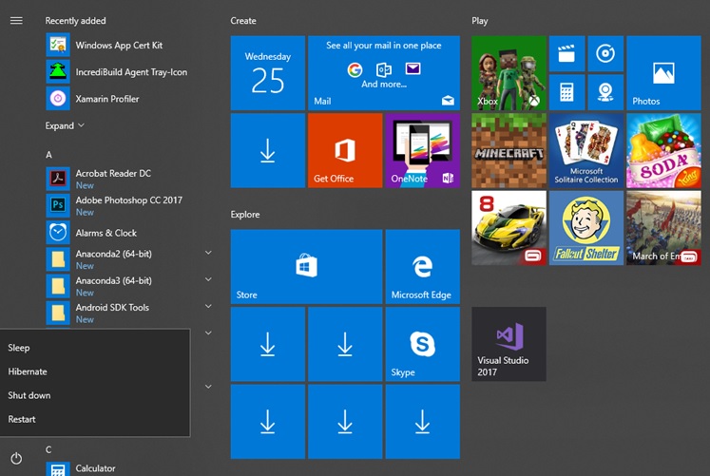
Task: Open the Skype tile
Action: pyautogui.click(x=422, y=343)
